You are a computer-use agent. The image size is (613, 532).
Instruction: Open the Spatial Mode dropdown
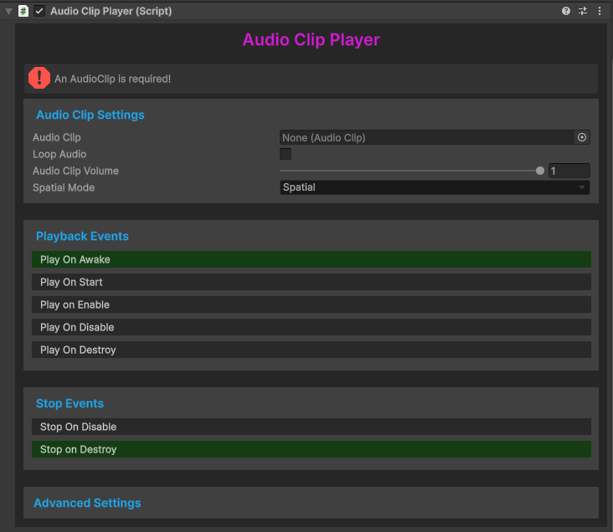[434, 187]
